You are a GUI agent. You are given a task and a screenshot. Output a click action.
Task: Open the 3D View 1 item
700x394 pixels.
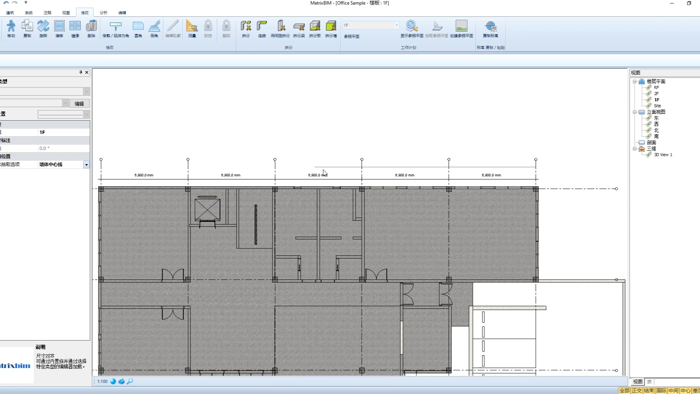tap(663, 155)
